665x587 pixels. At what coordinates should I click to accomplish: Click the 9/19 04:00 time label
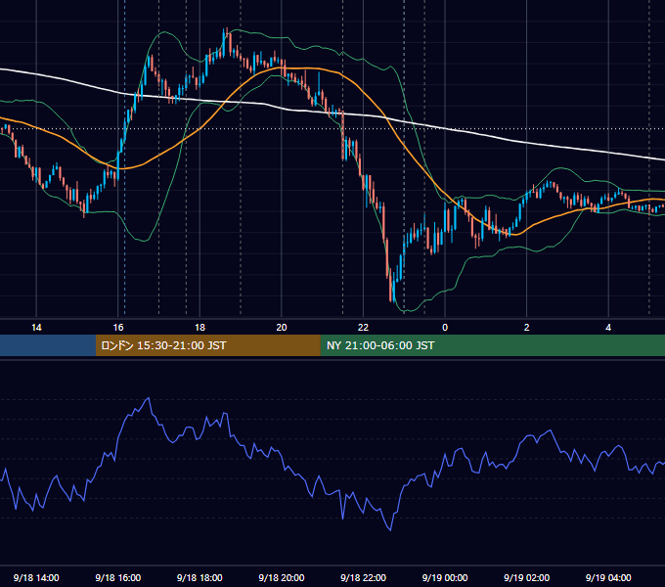point(608,577)
